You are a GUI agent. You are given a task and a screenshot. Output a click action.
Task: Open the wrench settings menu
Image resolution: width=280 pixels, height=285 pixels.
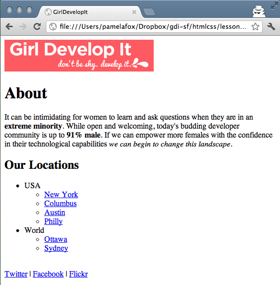point(271,27)
